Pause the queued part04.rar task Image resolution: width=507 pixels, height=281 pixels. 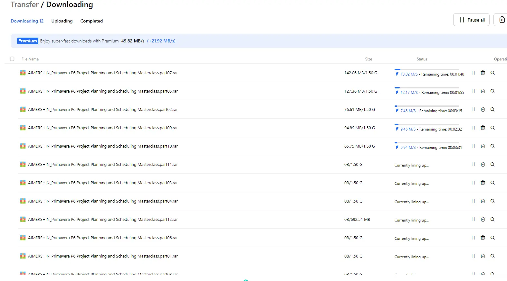(x=473, y=201)
